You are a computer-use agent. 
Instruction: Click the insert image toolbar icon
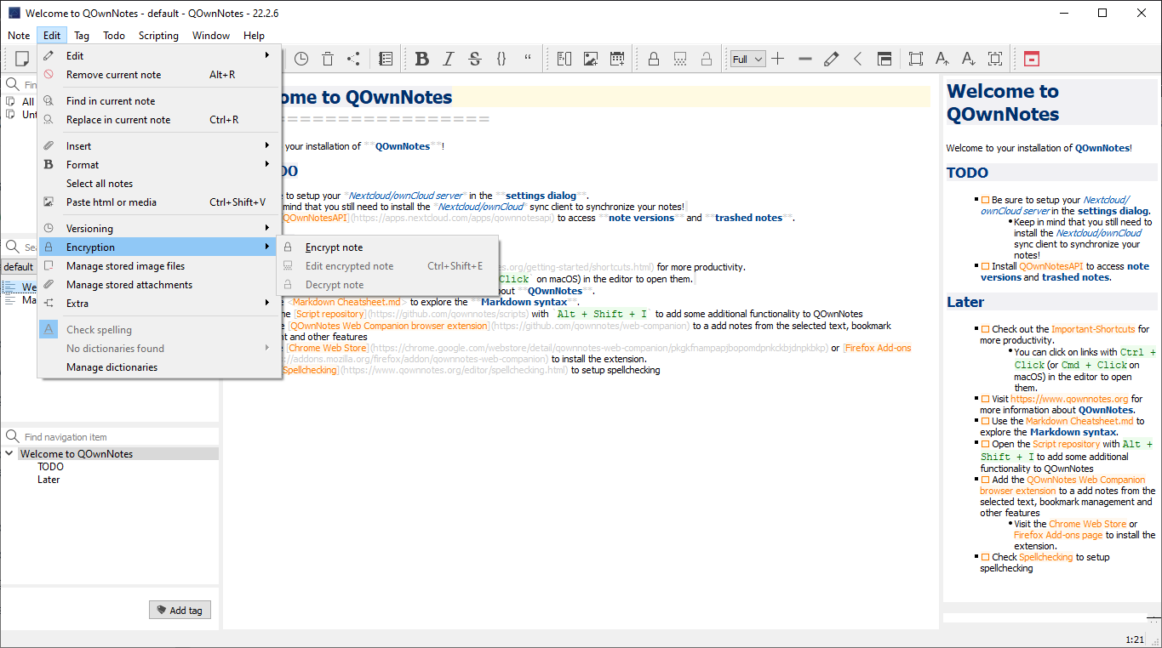591,59
